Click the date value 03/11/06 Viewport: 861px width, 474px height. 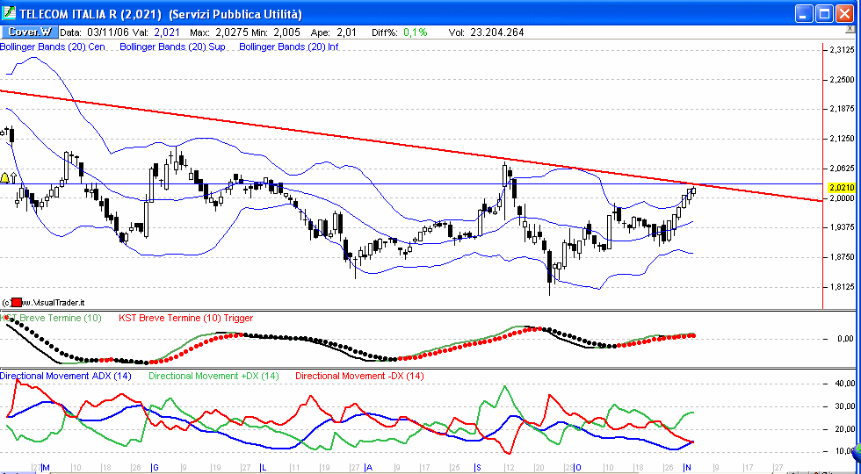point(109,32)
